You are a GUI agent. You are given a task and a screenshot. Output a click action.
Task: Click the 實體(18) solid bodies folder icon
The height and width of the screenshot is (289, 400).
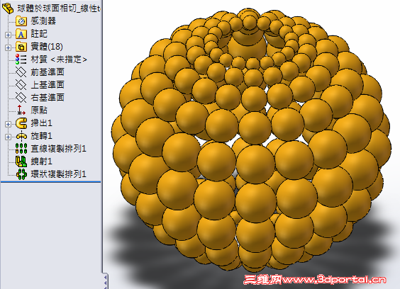pos(21,47)
